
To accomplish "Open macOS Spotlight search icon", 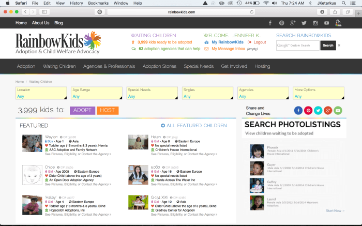I will coord(344,3).
